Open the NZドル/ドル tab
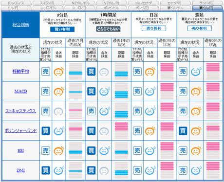This screenshot has height=182, width=224. point(80,3)
